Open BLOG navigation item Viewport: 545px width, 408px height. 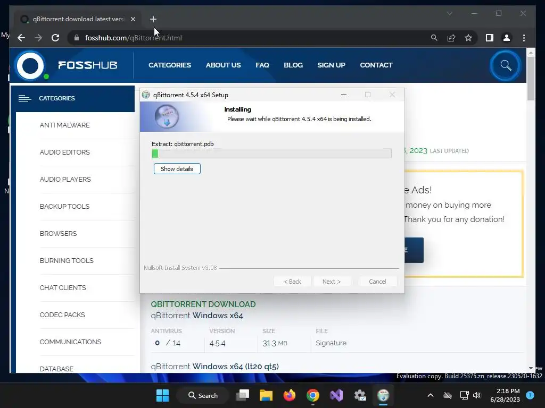point(293,65)
